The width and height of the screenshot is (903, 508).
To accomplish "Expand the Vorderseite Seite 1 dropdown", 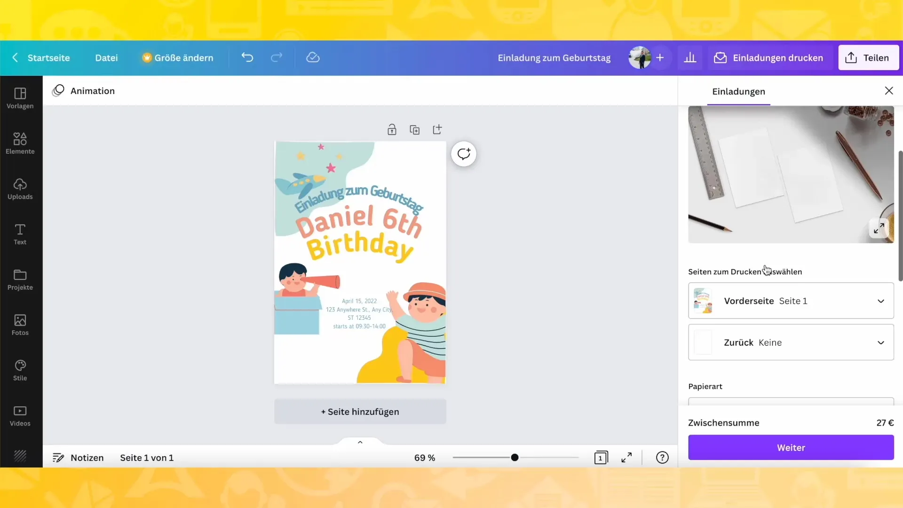I will pos(791,301).
